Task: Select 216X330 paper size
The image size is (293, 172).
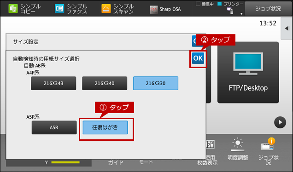Action: pos(156,83)
